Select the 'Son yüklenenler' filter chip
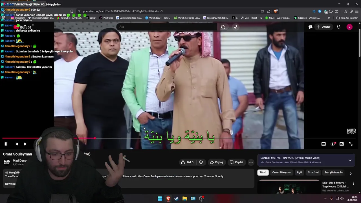 (334, 173)
